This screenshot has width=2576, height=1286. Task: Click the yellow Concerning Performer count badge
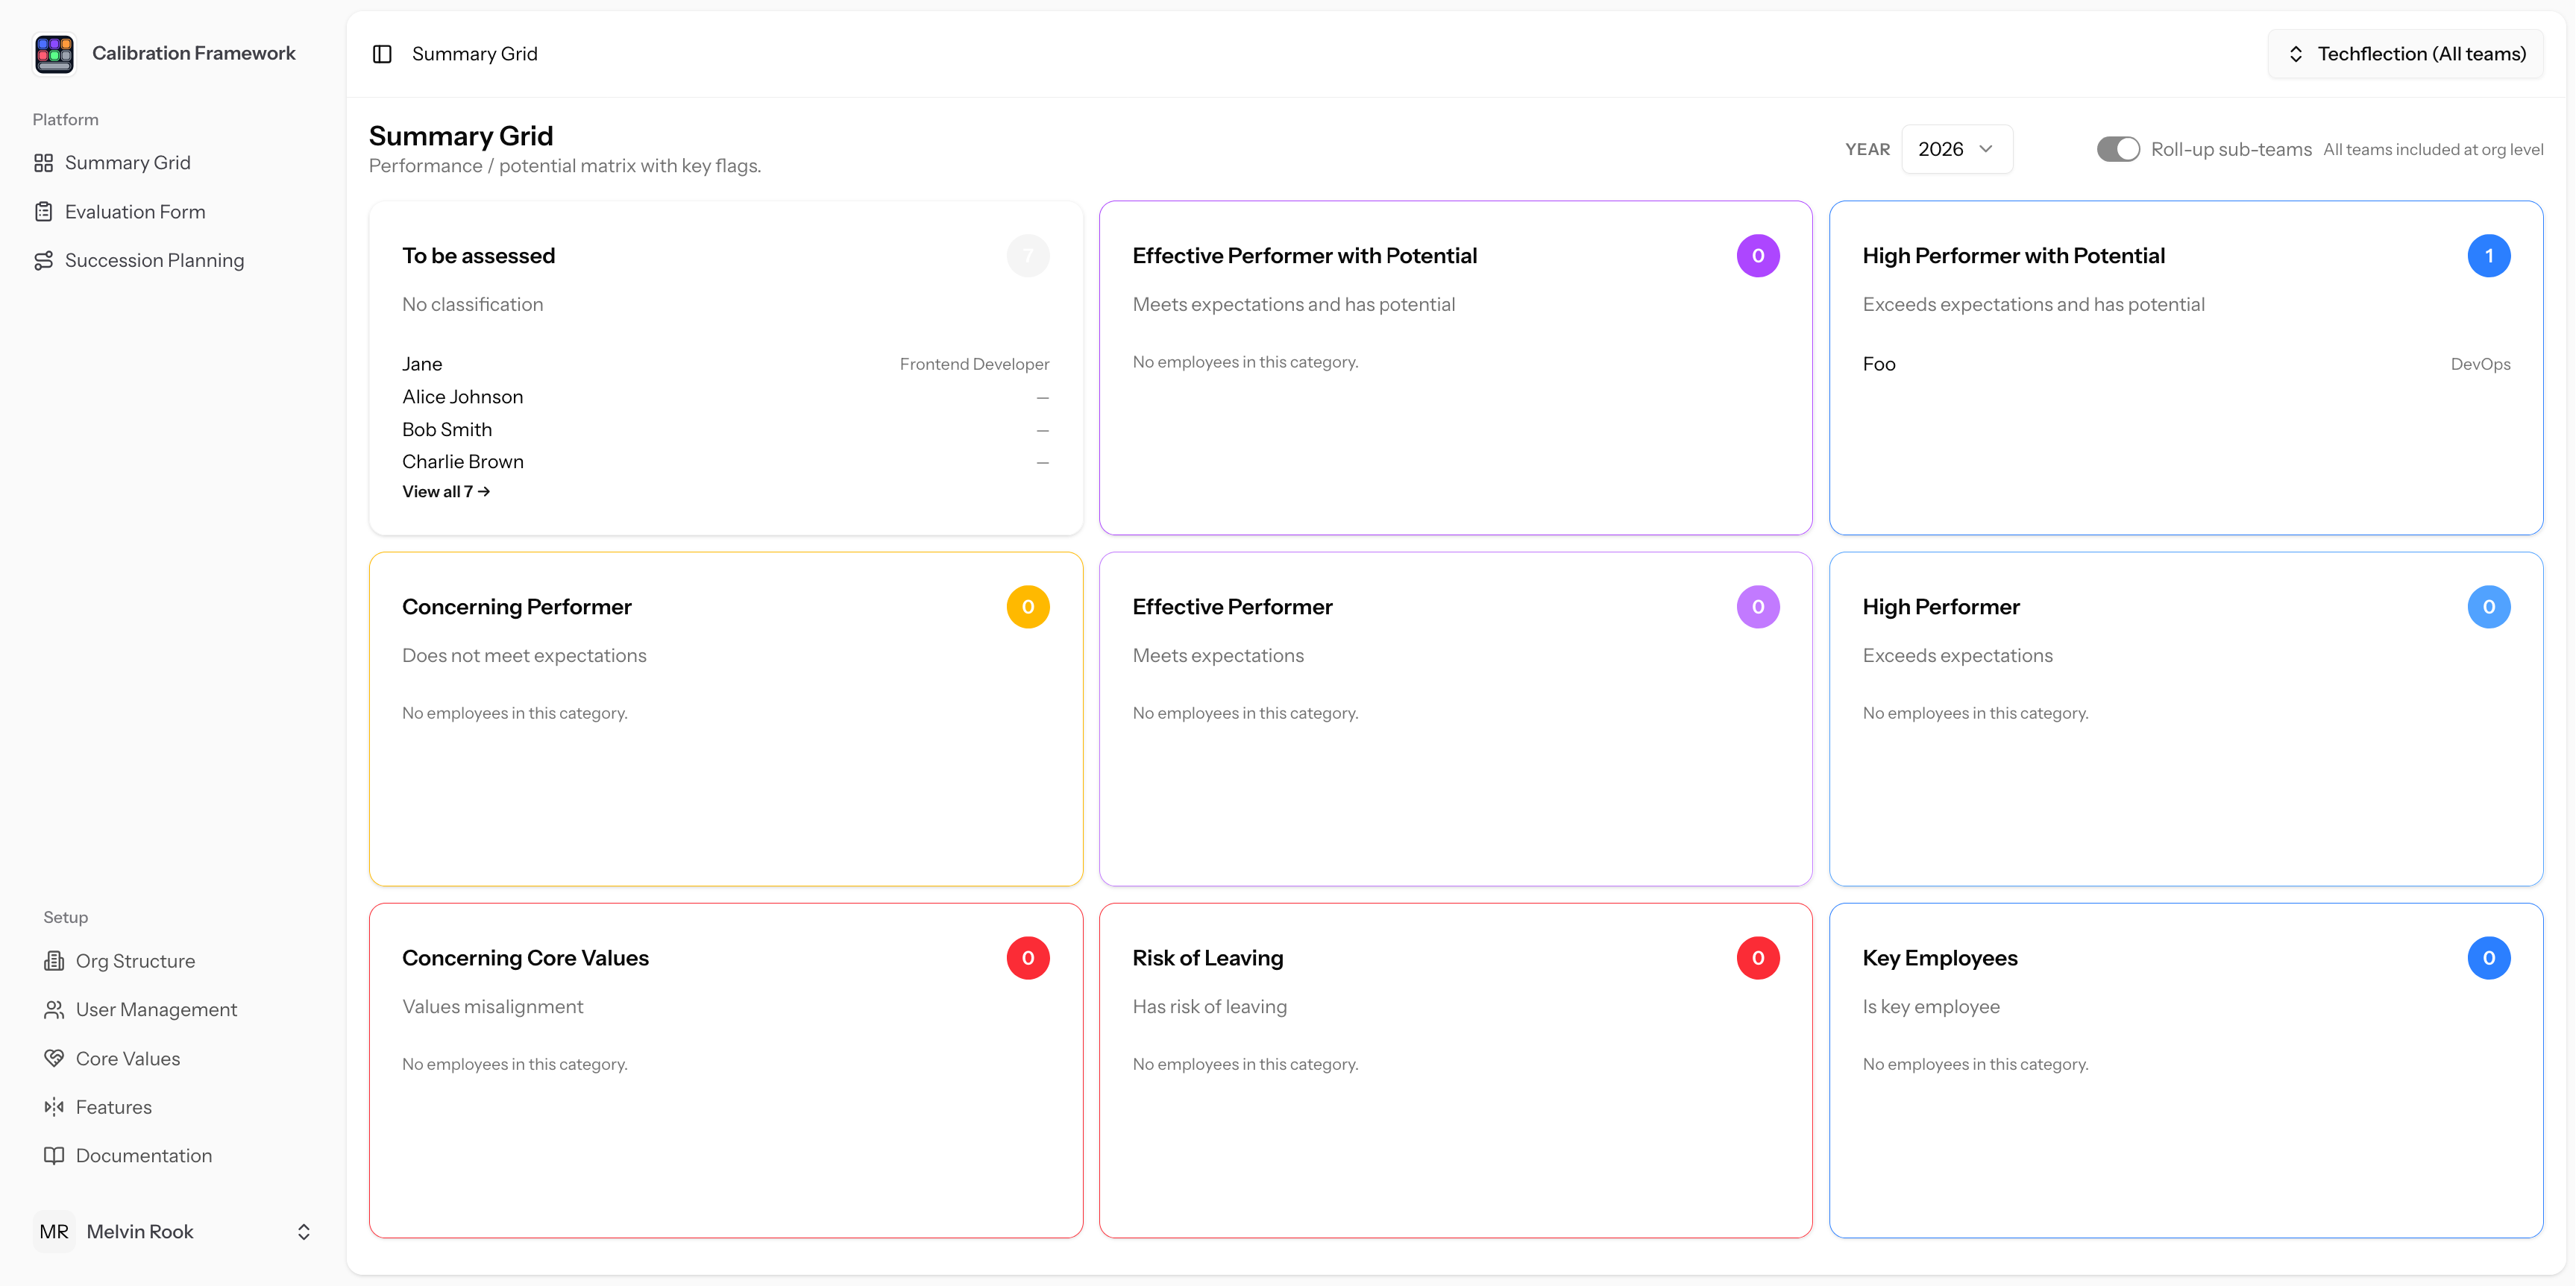point(1028,608)
